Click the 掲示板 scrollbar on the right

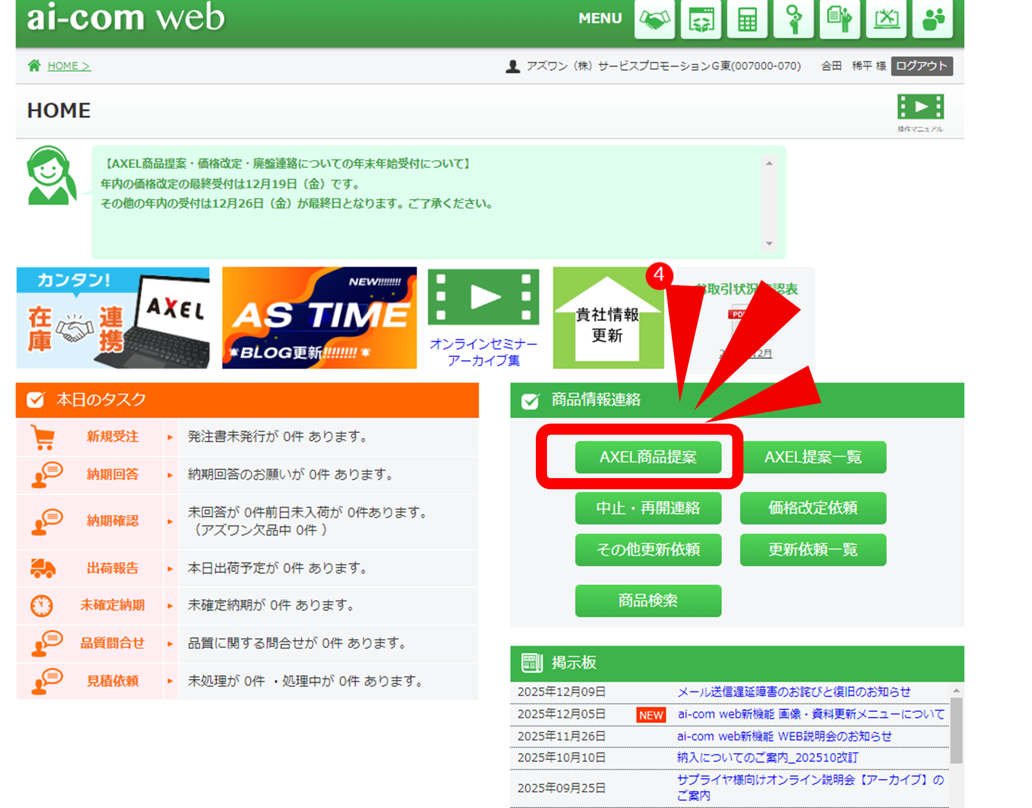click(x=957, y=731)
